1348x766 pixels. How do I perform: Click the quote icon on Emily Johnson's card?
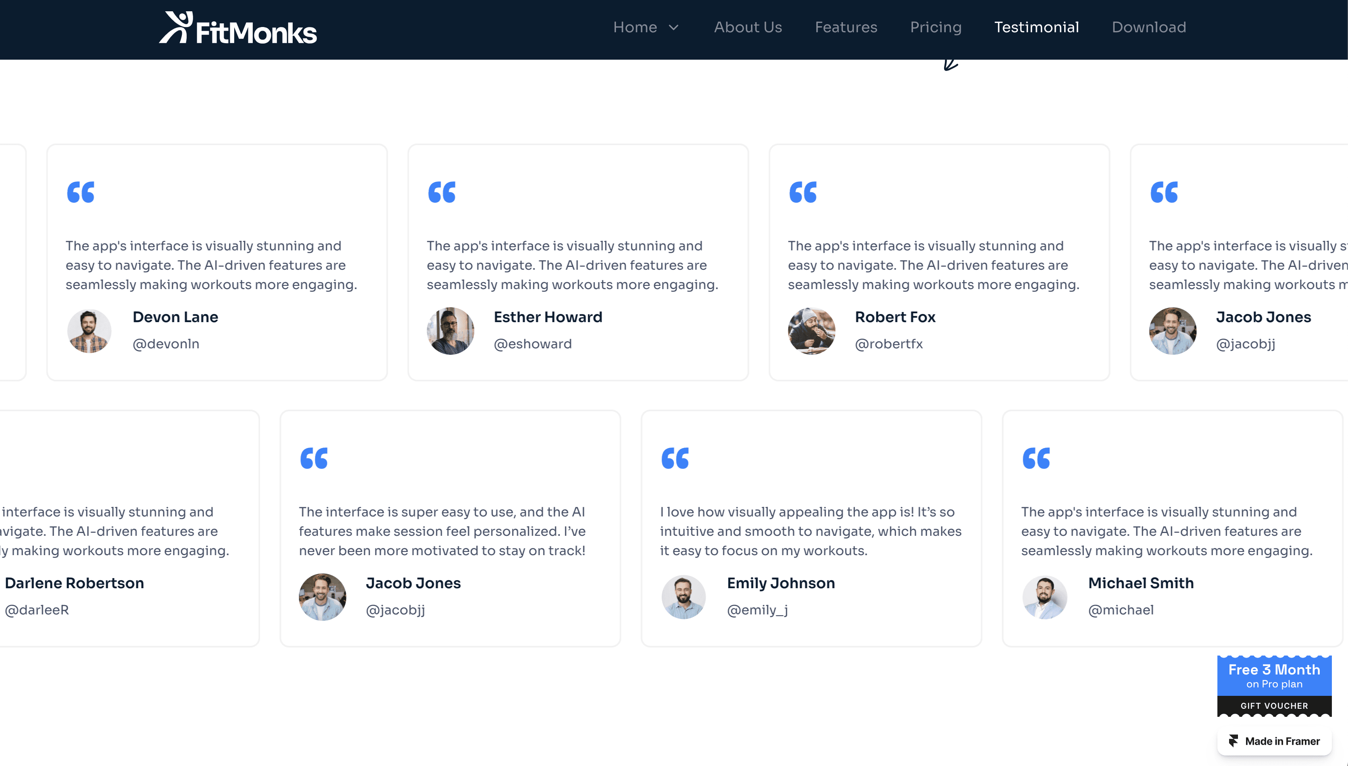675,458
